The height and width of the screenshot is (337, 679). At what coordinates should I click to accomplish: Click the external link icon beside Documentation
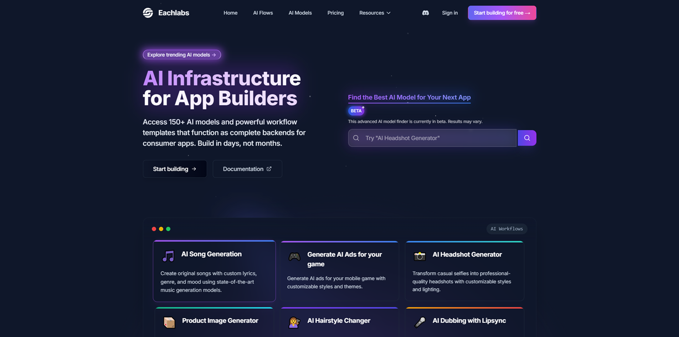[x=269, y=169]
